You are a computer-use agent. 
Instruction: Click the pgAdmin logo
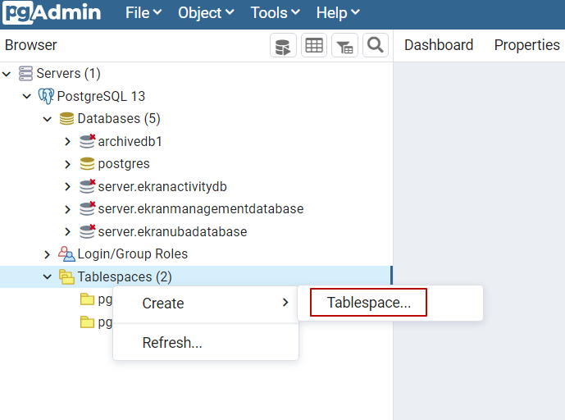point(52,13)
